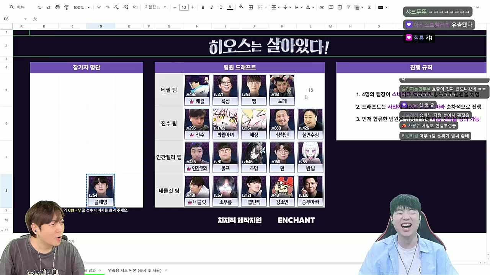Click the 참가자 명단 header
This screenshot has width=490, height=275.
pos(87,68)
